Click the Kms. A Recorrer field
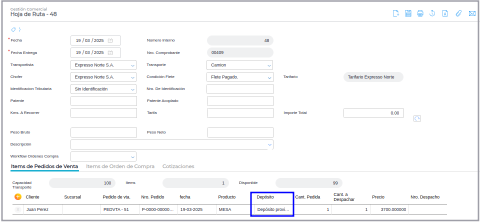The image size is (480, 222). [103, 113]
